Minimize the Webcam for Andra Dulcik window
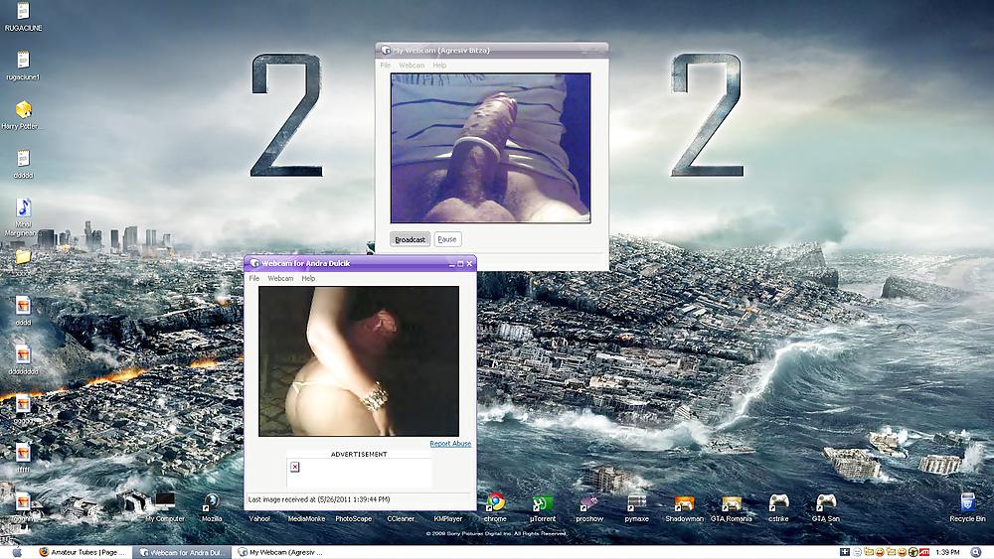 (x=452, y=263)
